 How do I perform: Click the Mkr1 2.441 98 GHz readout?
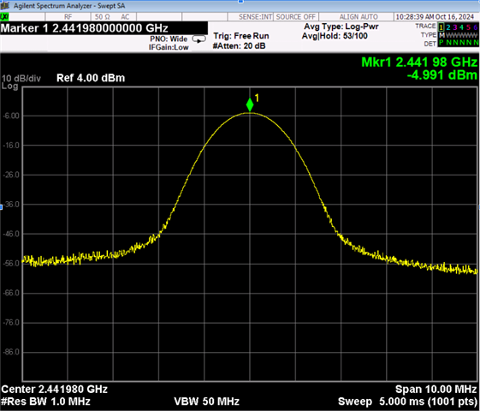point(419,63)
